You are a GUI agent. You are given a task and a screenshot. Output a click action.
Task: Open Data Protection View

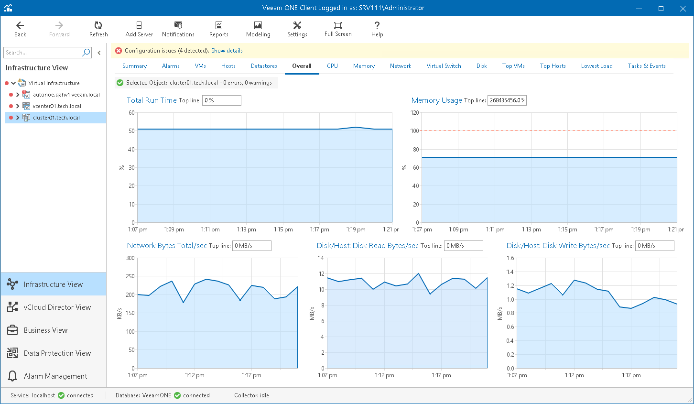pyautogui.click(x=54, y=353)
